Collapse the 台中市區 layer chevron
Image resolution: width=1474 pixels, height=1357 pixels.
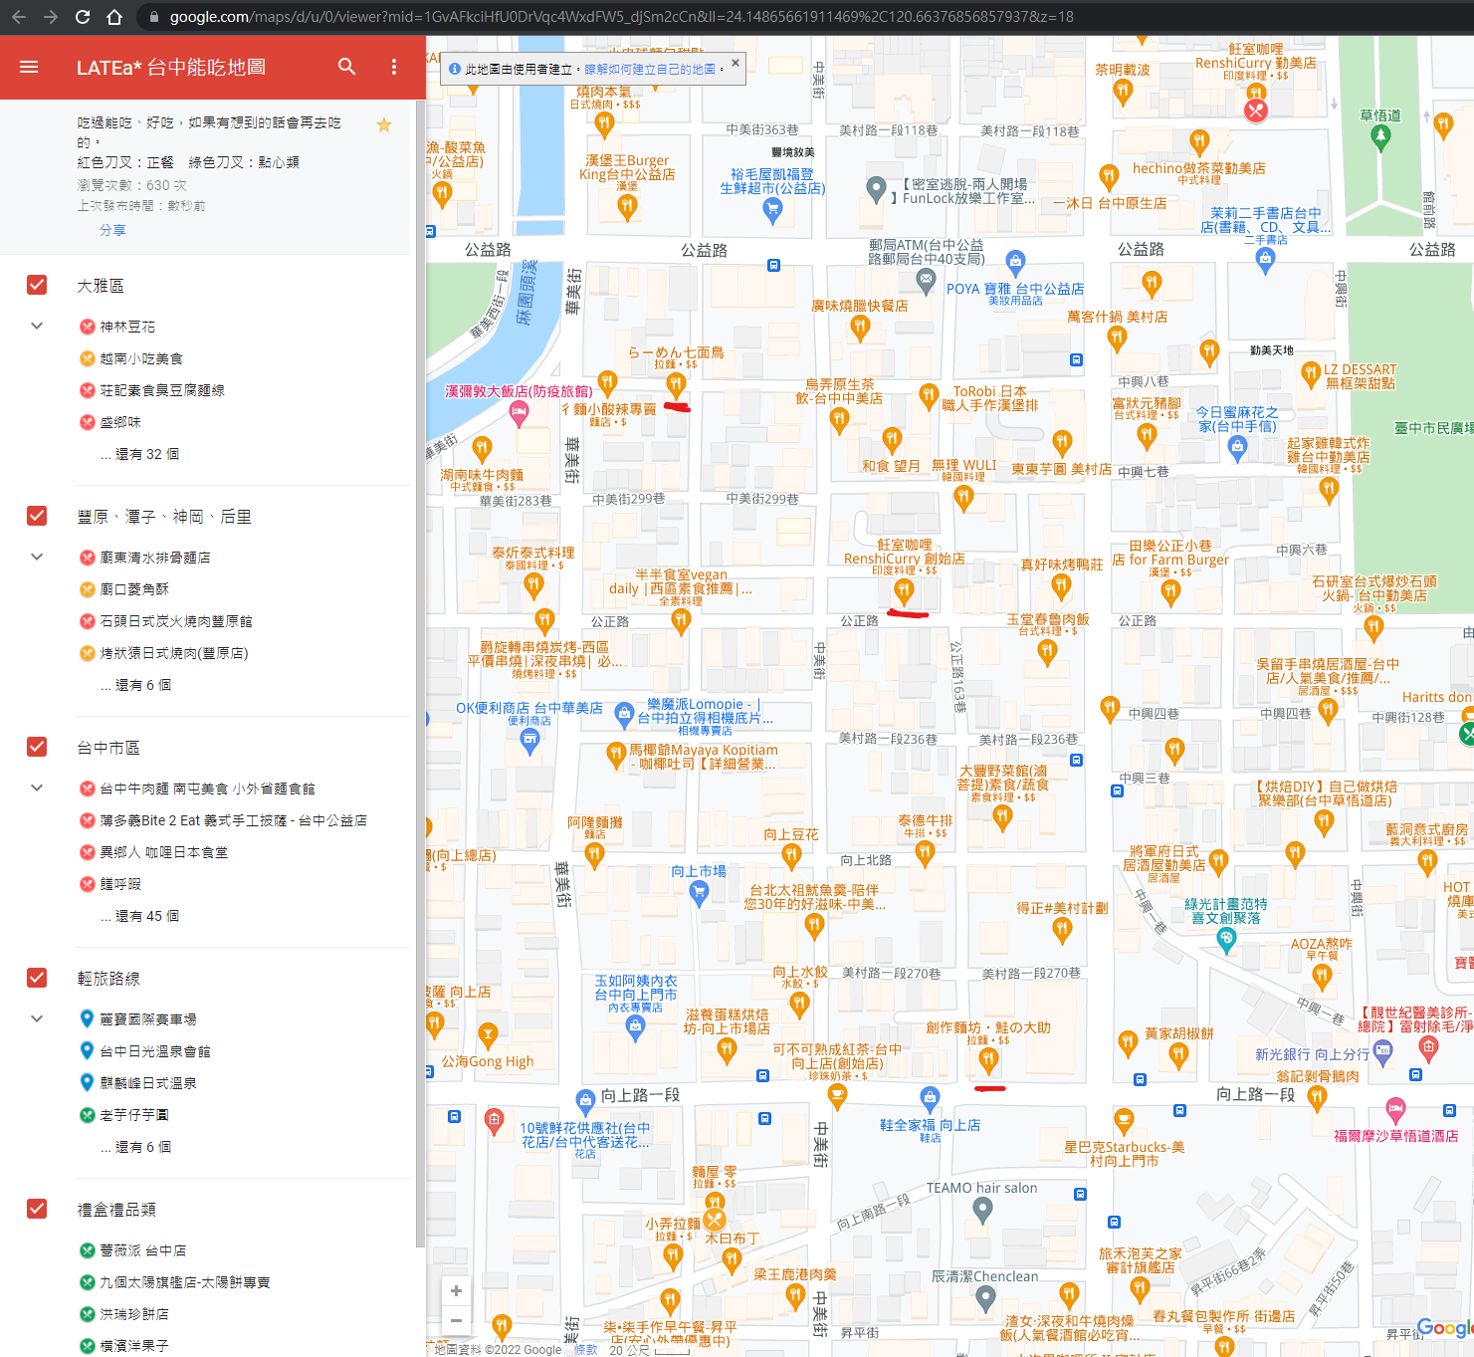37,788
